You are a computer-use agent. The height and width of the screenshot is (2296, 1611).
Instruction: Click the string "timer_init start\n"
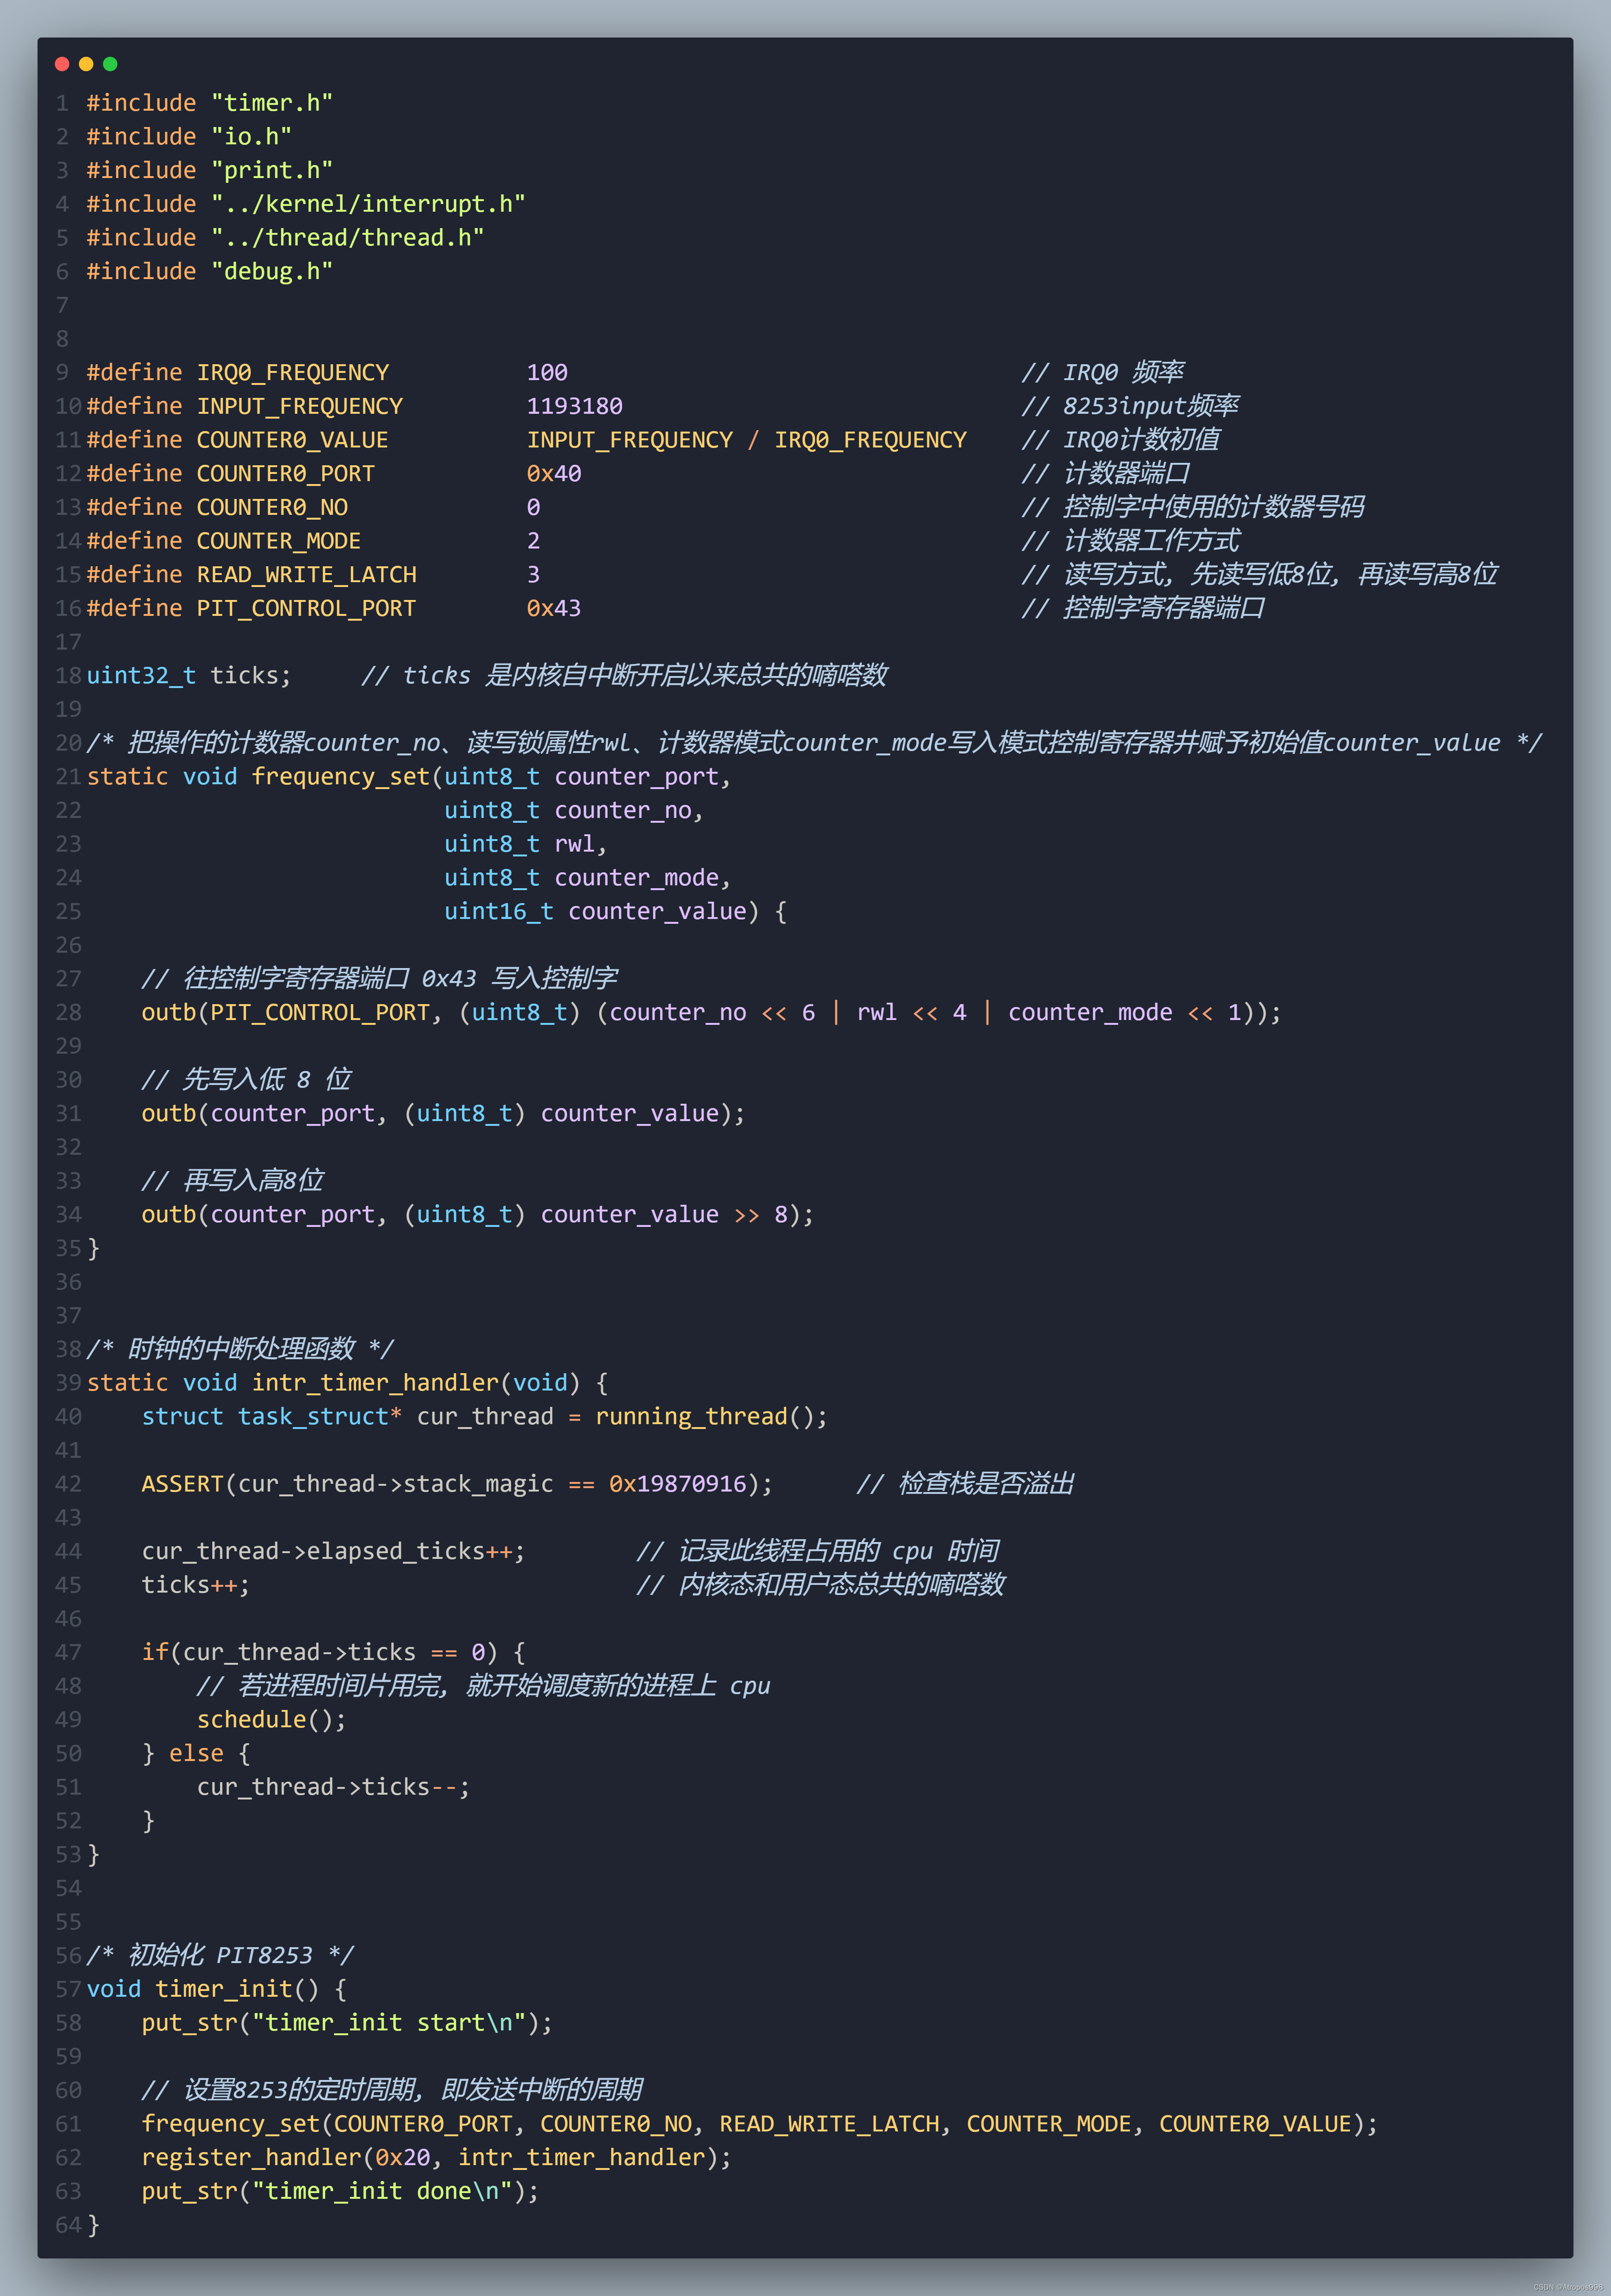[x=389, y=2023]
